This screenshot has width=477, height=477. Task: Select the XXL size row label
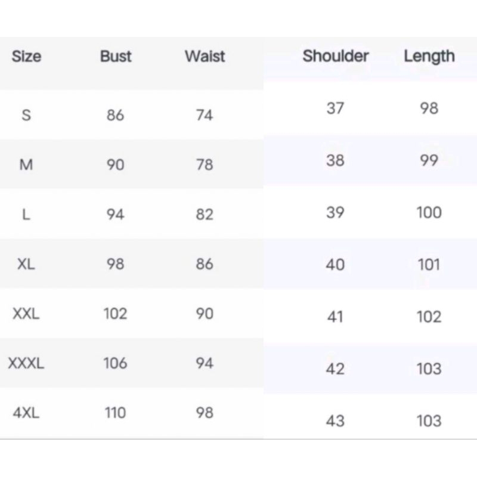[26, 314]
